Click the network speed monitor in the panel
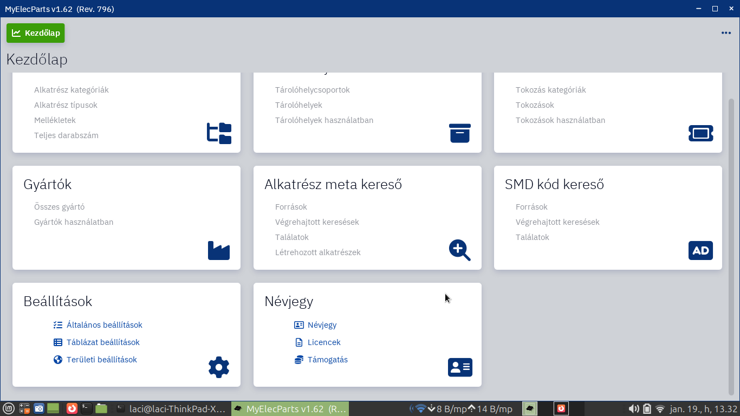Viewport: 740px width, 416px height. point(461,409)
